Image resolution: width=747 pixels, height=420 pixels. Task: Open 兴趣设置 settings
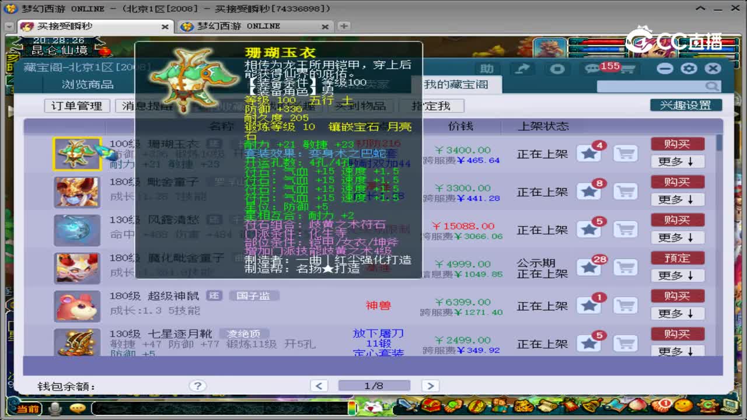pyautogui.click(x=686, y=105)
